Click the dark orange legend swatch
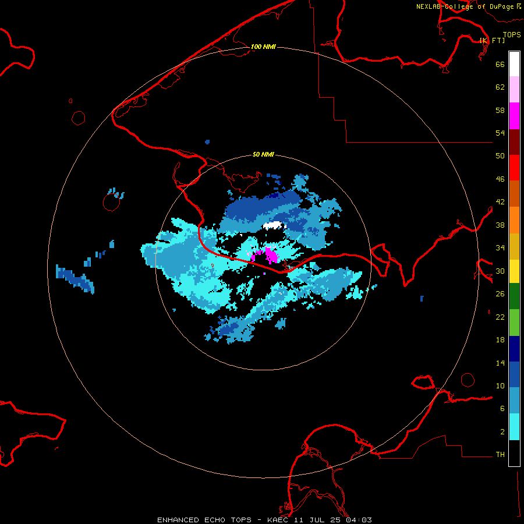 [514, 193]
